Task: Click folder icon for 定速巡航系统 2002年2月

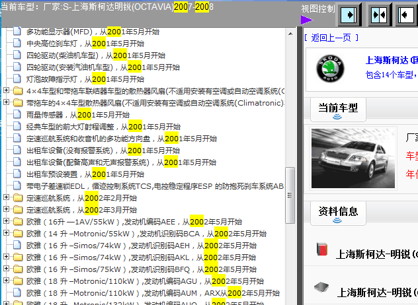Action: click(18, 198)
